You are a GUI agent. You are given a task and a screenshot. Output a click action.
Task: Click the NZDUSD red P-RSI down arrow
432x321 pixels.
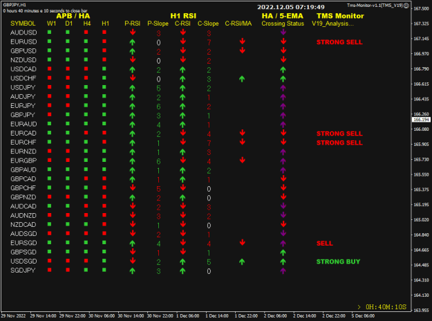pos(133,59)
